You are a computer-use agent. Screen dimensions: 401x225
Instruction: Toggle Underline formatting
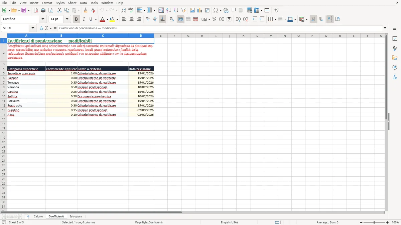point(91,19)
